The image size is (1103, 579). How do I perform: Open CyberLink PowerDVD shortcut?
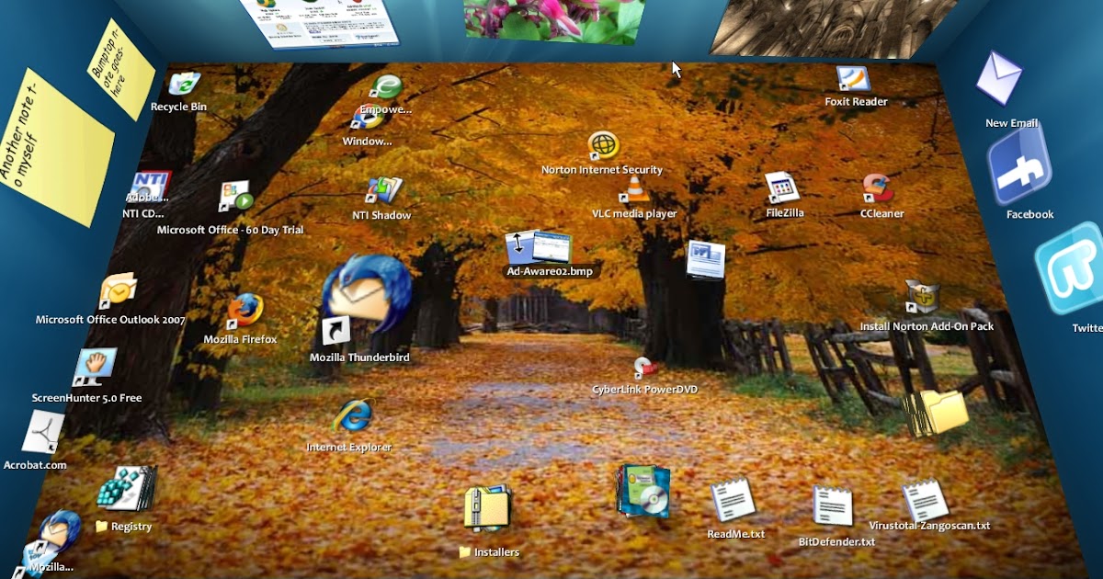[645, 368]
